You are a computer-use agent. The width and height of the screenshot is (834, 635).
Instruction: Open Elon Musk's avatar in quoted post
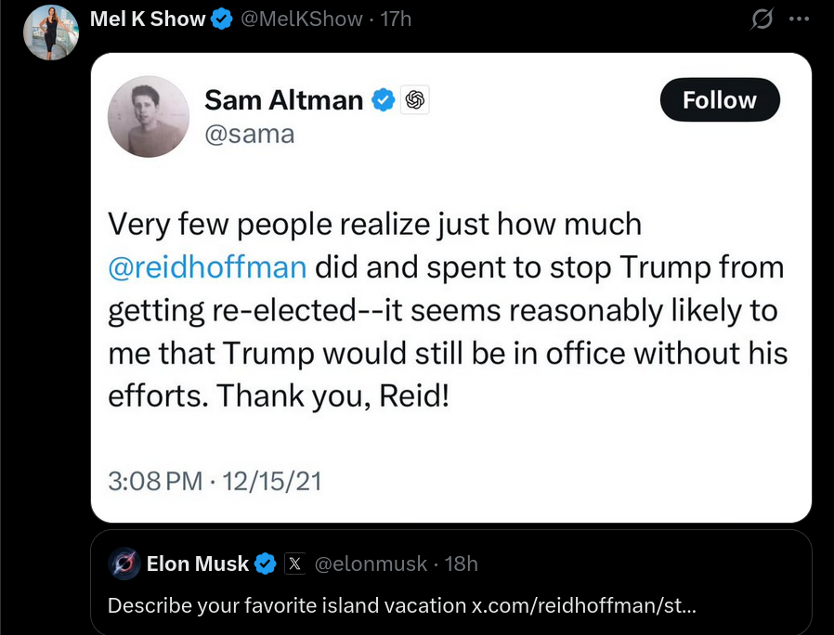(124, 564)
